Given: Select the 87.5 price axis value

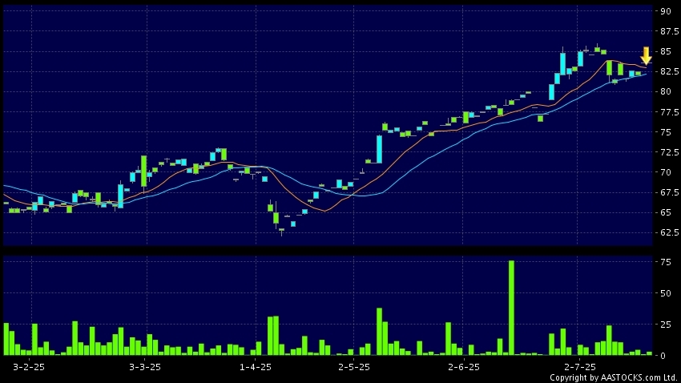Looking at the screenshot, I should tap(670, 32).
